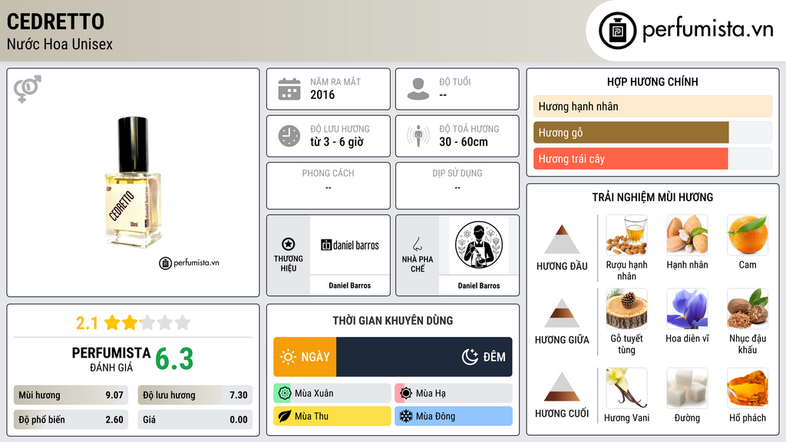Open the Rượu hạnh nhân note image
The height and width of the screenshot is (442, 786).
626,235
